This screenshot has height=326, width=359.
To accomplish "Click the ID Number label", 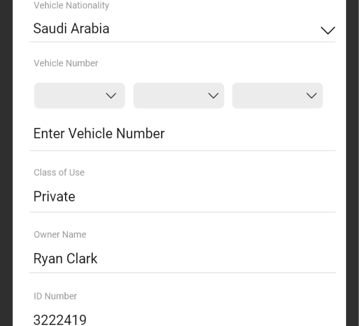I will pyautogui.click(x=55, y=296).
